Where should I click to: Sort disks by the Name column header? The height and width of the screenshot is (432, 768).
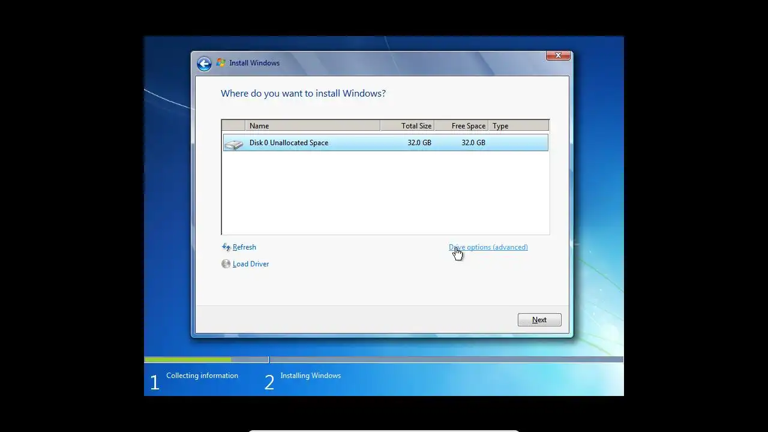(x=313, y=126)
